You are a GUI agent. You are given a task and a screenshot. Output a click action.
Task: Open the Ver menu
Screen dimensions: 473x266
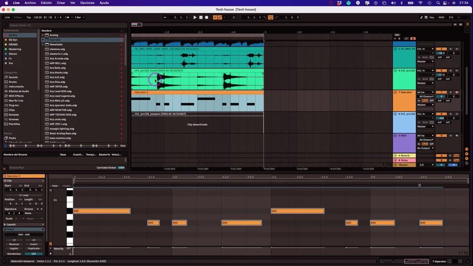coord(73,3)
